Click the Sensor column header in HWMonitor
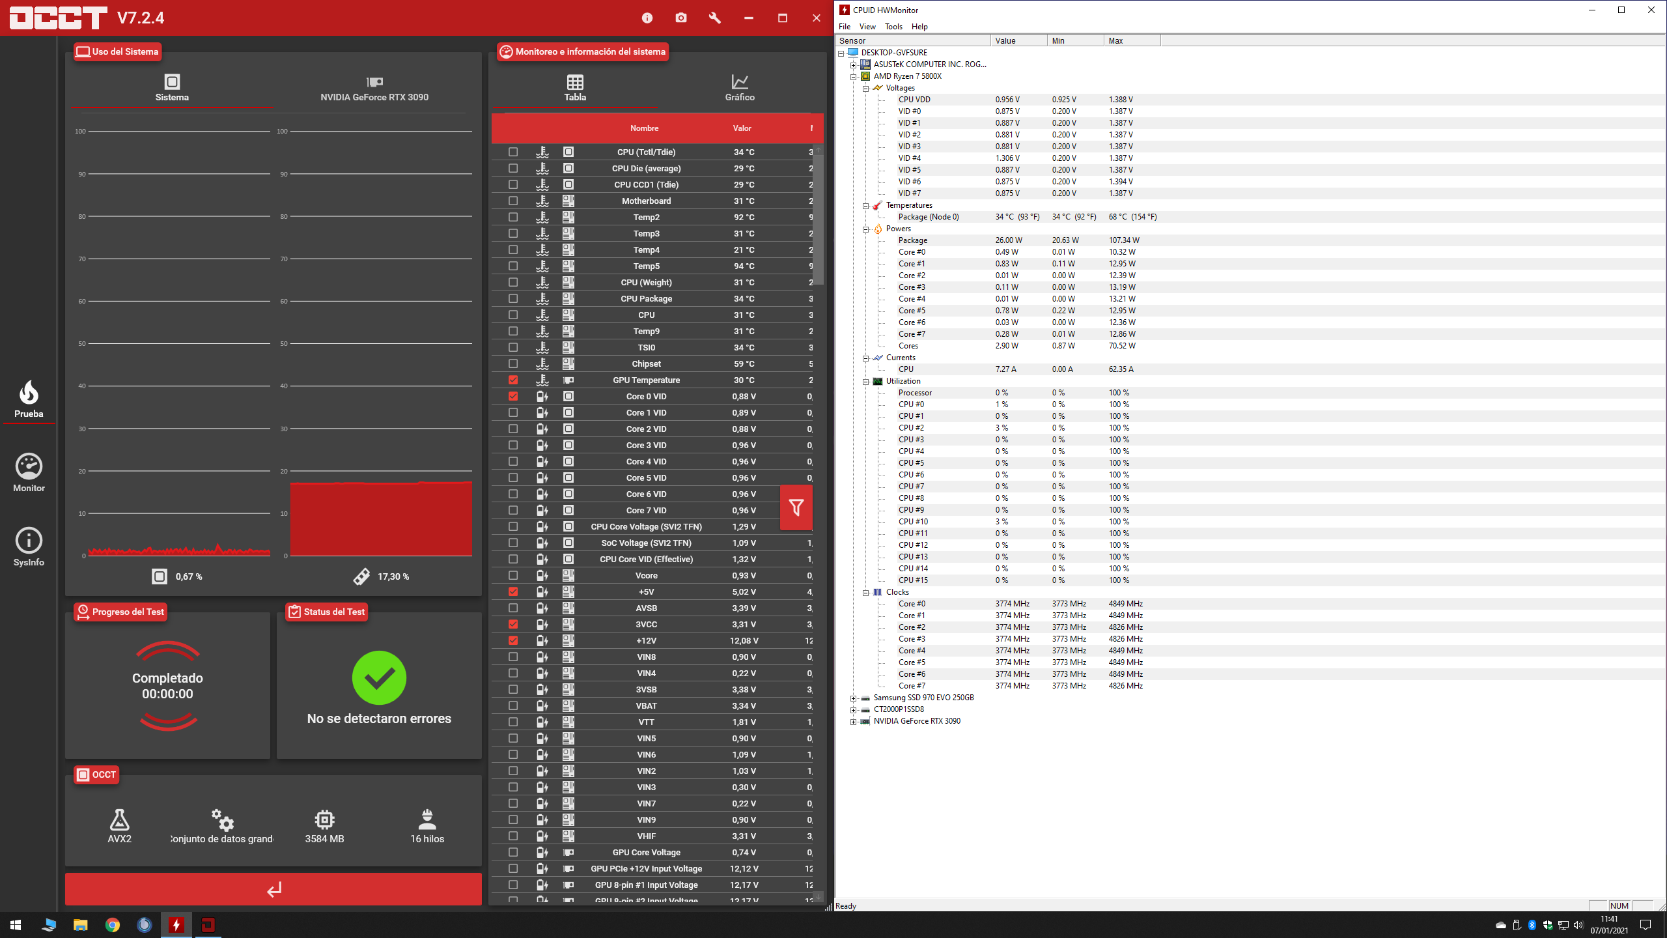1667x938 pixels. [913, 40]
